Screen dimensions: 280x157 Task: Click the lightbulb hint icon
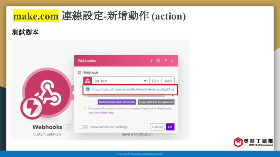(85, 108)
